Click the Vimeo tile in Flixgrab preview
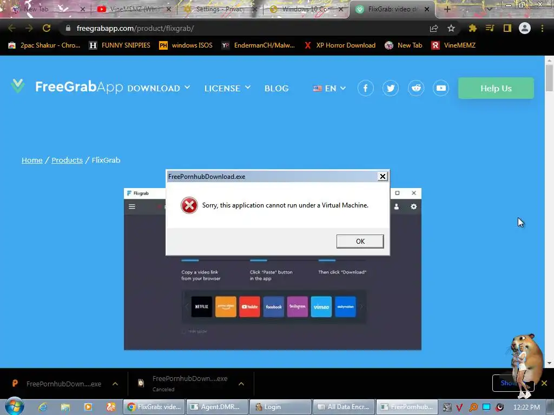 [321, 307]
